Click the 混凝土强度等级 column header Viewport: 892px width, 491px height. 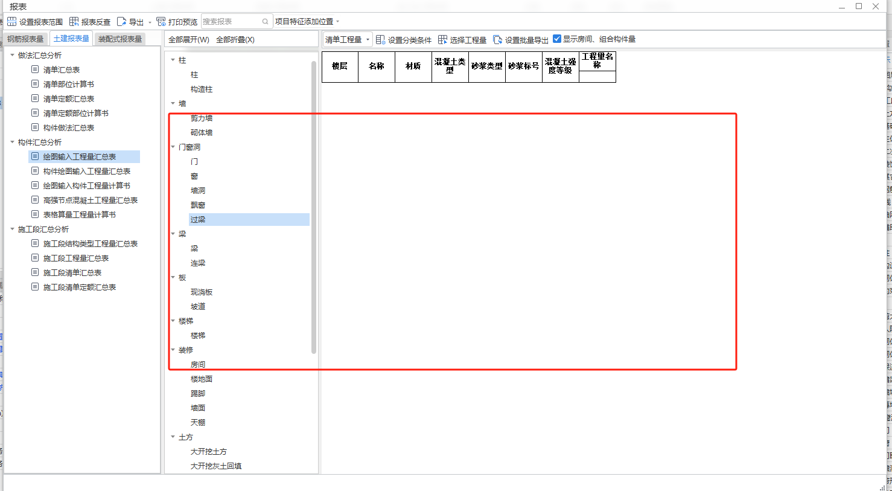click(561, 66)
